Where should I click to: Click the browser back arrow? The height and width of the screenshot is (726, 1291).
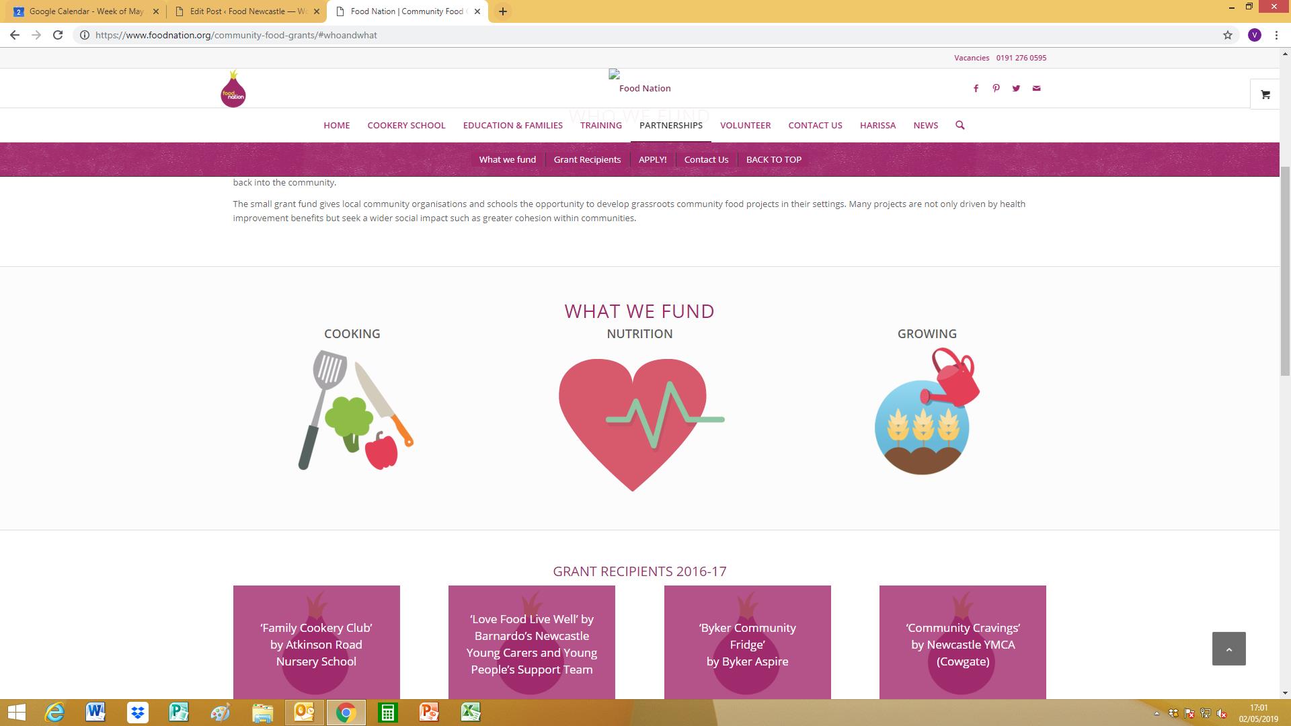(15, 35)
